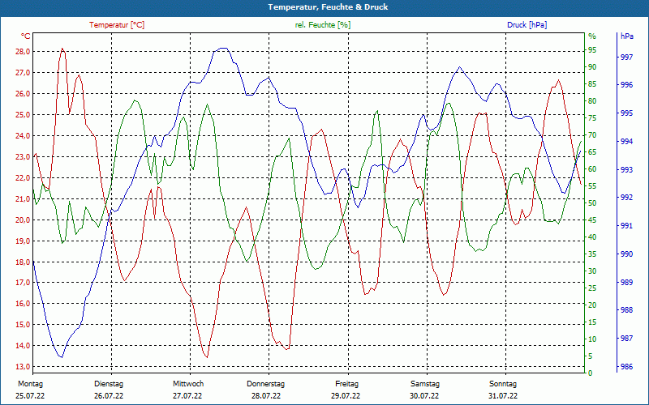The image size is (649, 405).
Task: Click the 'Donnerstag' day label
Action: [266, 384]
